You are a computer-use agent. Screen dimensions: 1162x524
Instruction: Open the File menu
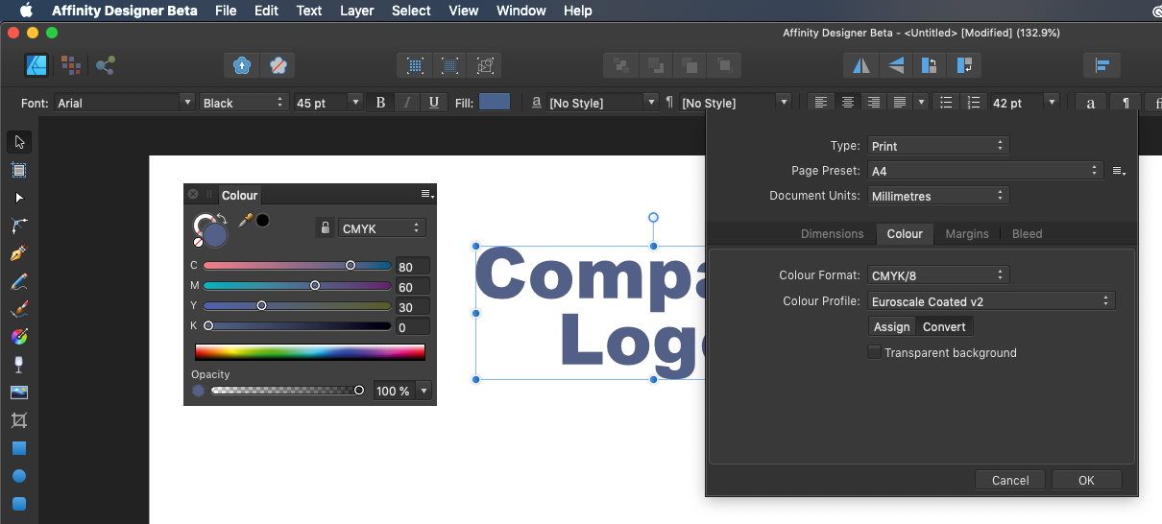(226, 11)
